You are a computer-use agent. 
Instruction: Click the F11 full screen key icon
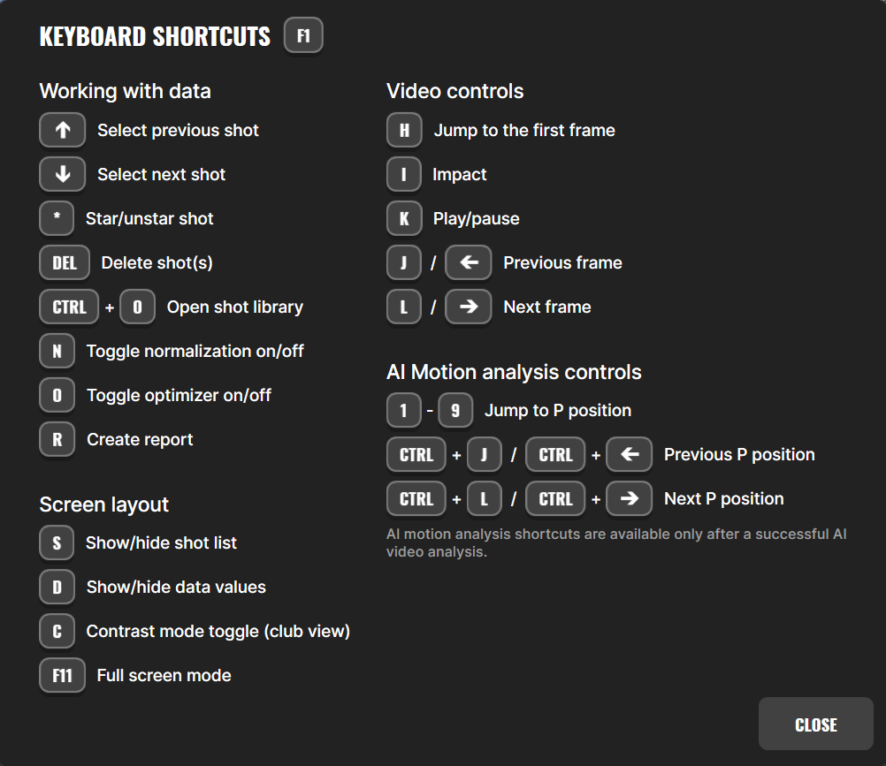[x=62, y=675]
